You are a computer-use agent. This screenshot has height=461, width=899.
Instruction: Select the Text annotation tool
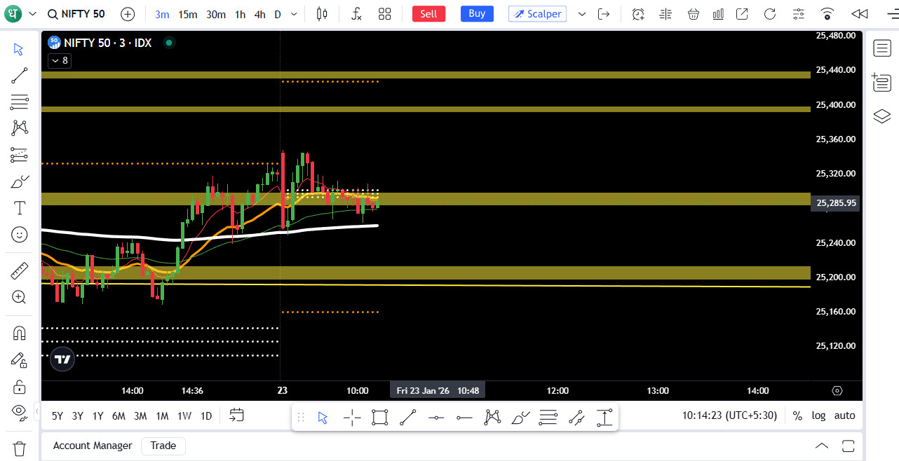[x=19, y=208]
